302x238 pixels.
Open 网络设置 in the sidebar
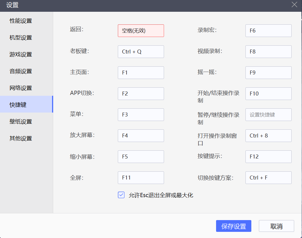point(21,88)
